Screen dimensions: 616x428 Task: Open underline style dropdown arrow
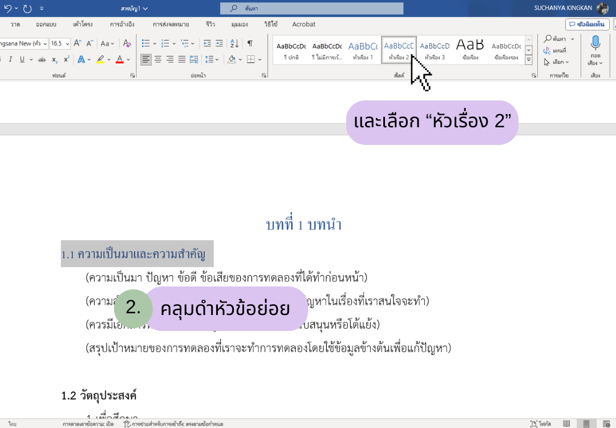tap(31, 60)
